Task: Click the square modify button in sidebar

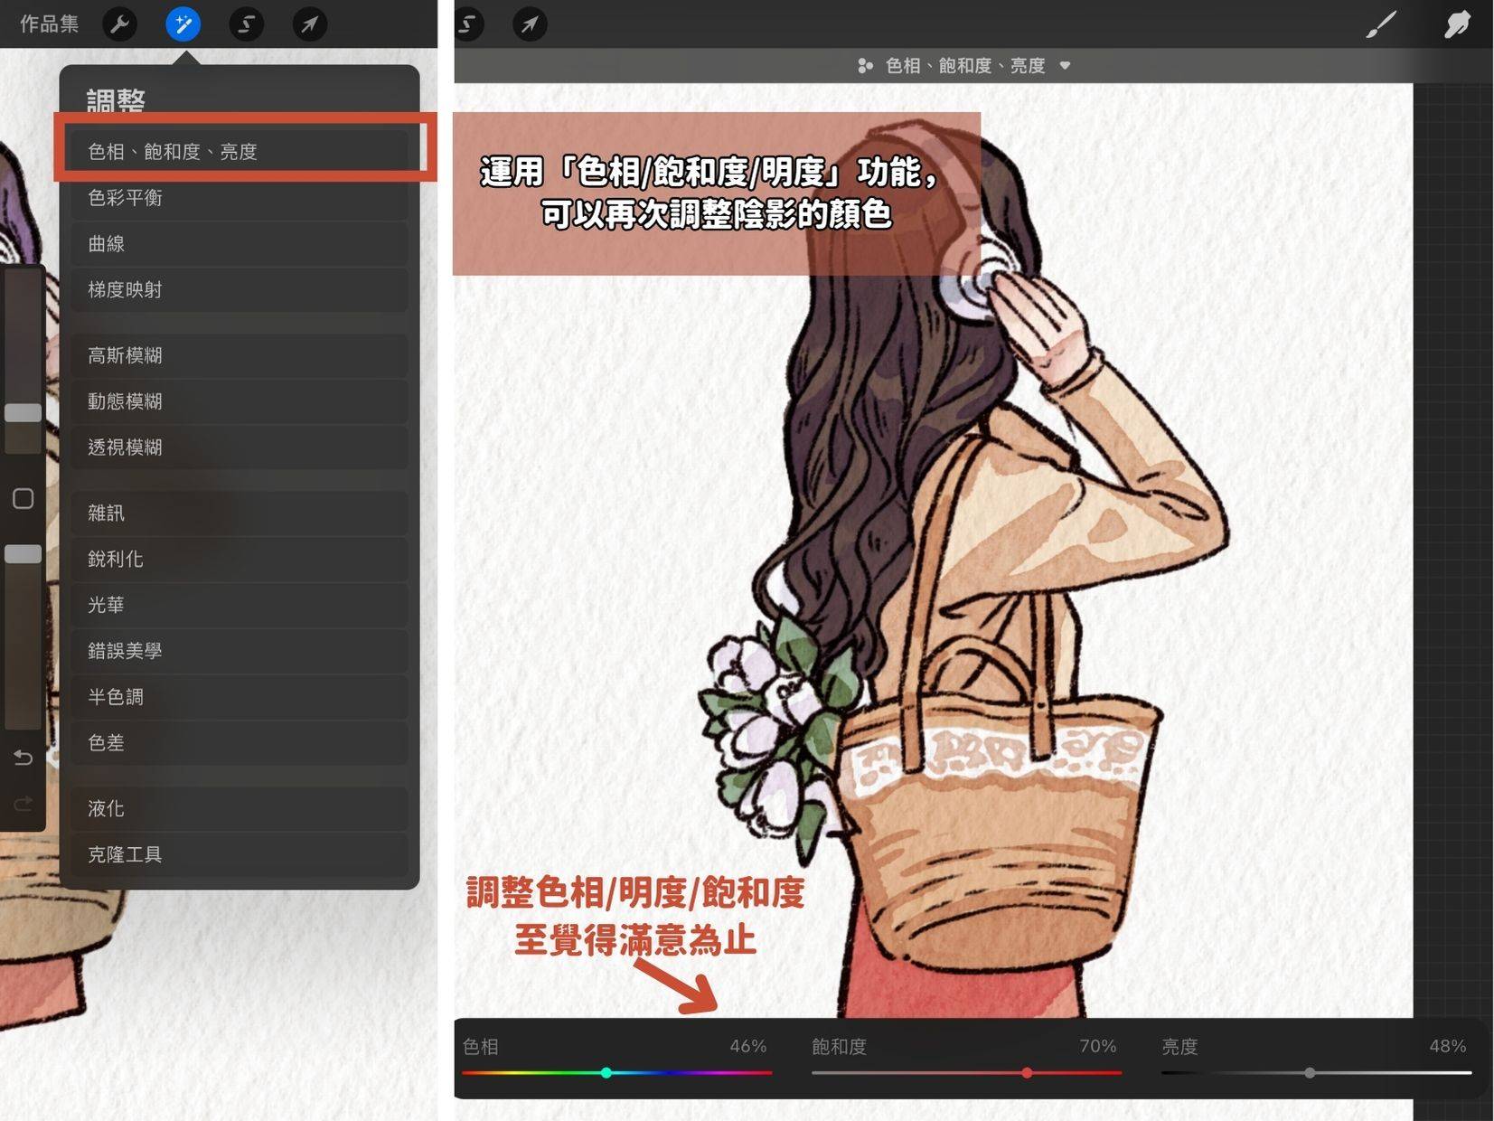Action: click(x=23, y=498)
